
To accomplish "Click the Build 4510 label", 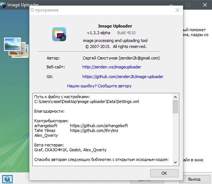I will pos(126,33).
